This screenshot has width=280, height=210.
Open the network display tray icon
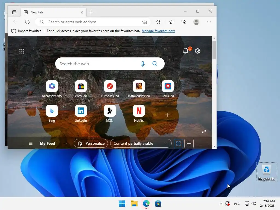pos(247,203)
